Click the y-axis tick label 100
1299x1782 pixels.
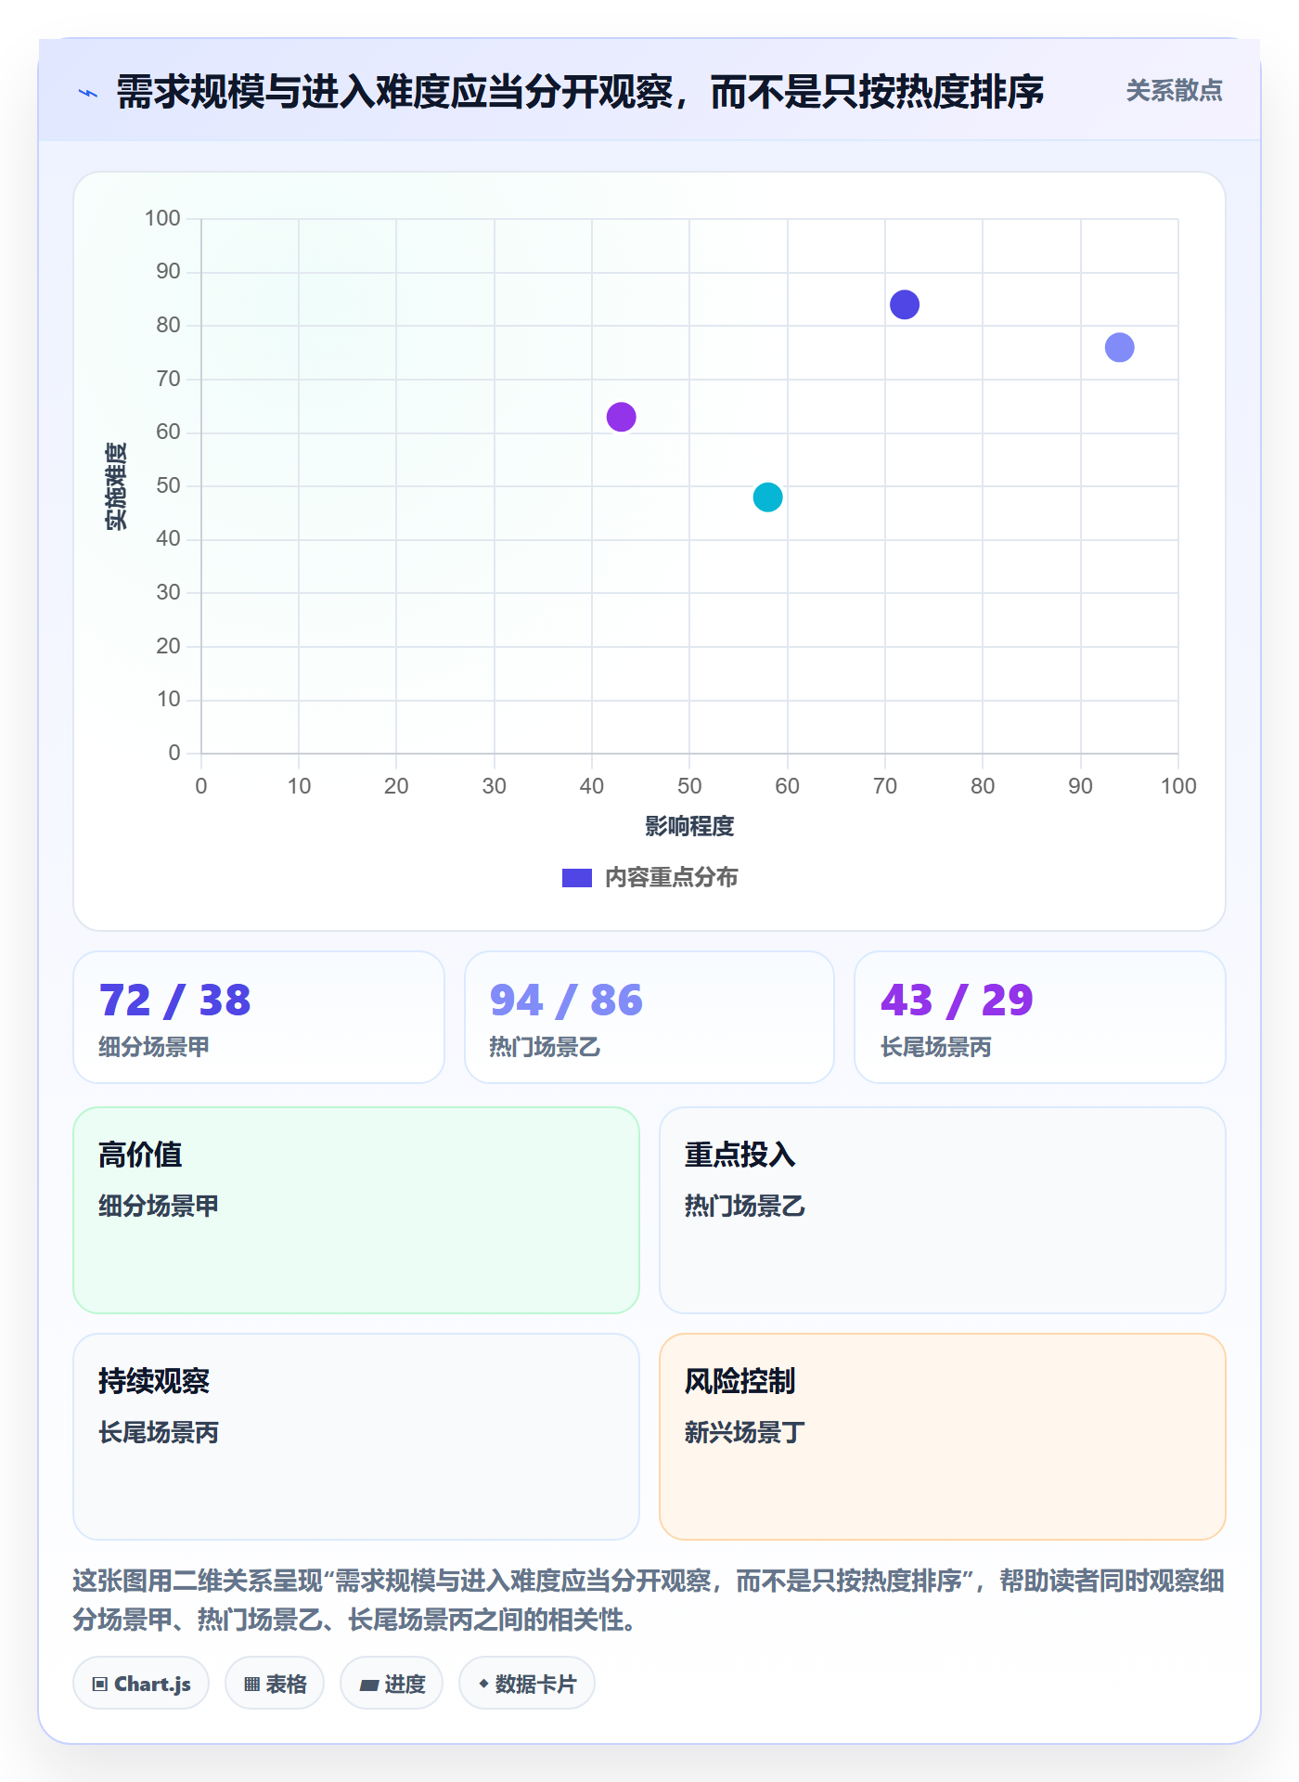[162, 218]
